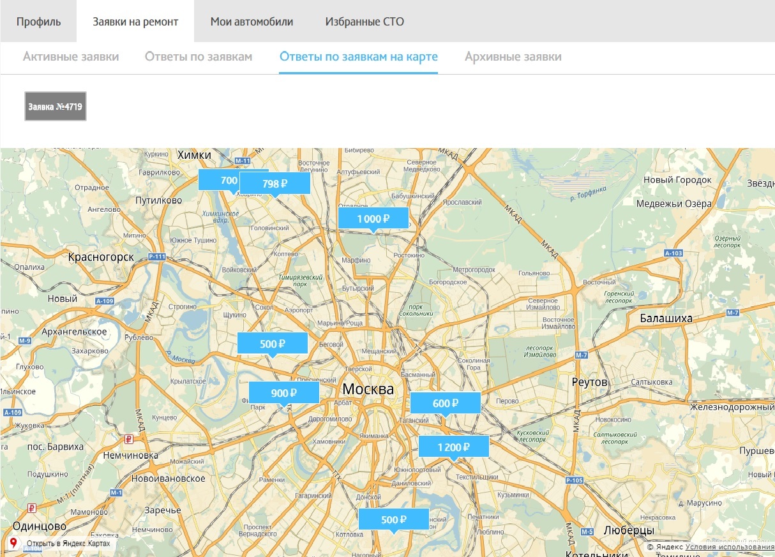Open Ответы по заявкам list view
Image resolution: width=775 pixels, height=557 pixels.
[199, 57]
